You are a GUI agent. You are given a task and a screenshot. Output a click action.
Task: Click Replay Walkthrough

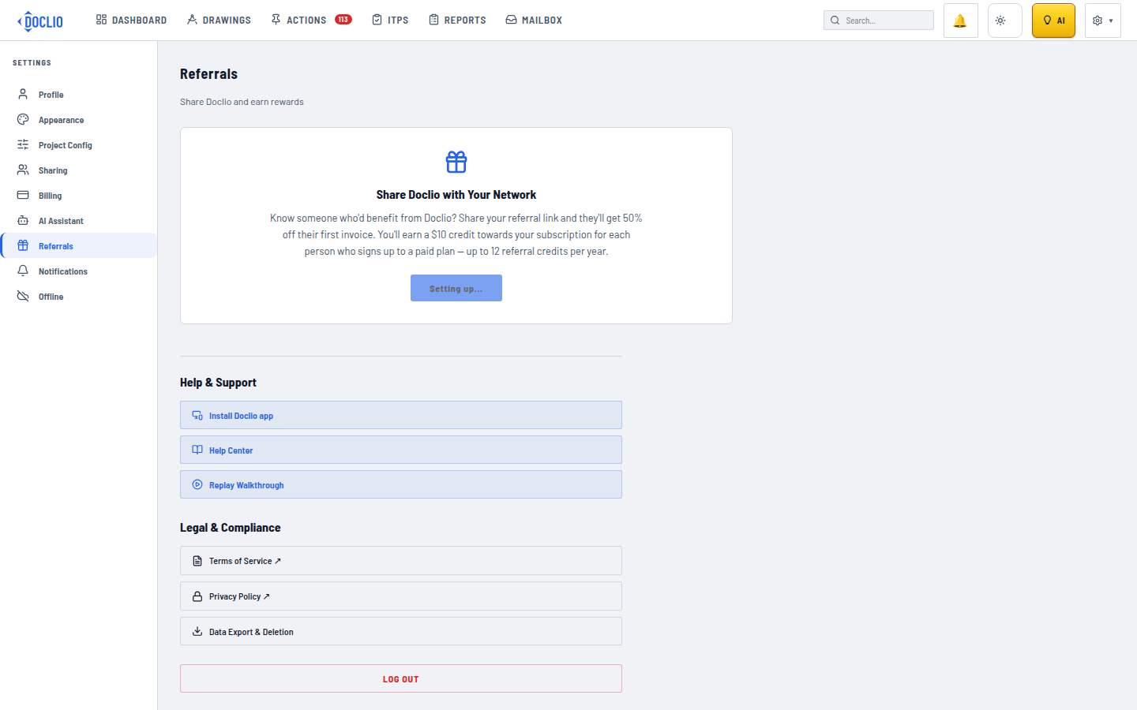[401, 484]
